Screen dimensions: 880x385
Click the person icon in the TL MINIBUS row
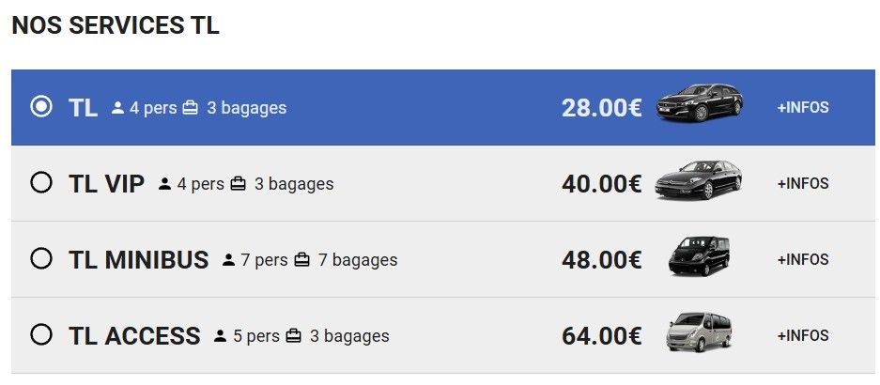[x=228, y=260]
